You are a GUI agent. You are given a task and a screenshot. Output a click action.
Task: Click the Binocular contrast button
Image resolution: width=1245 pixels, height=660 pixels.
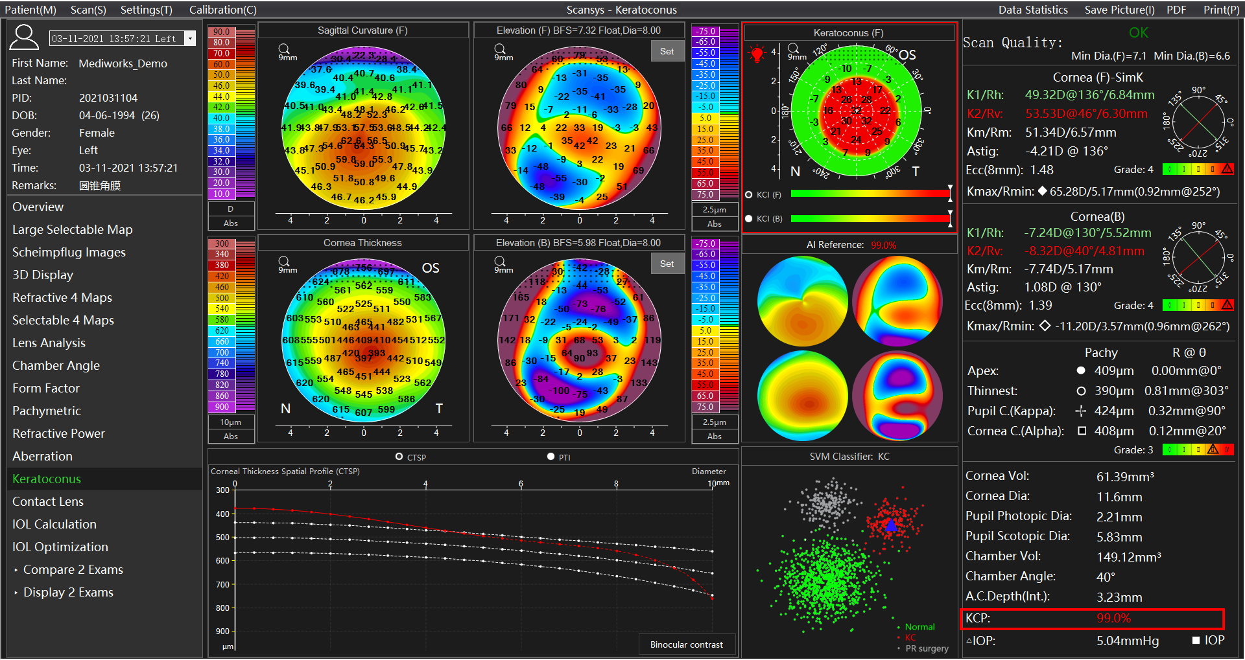tap(687, 644)
